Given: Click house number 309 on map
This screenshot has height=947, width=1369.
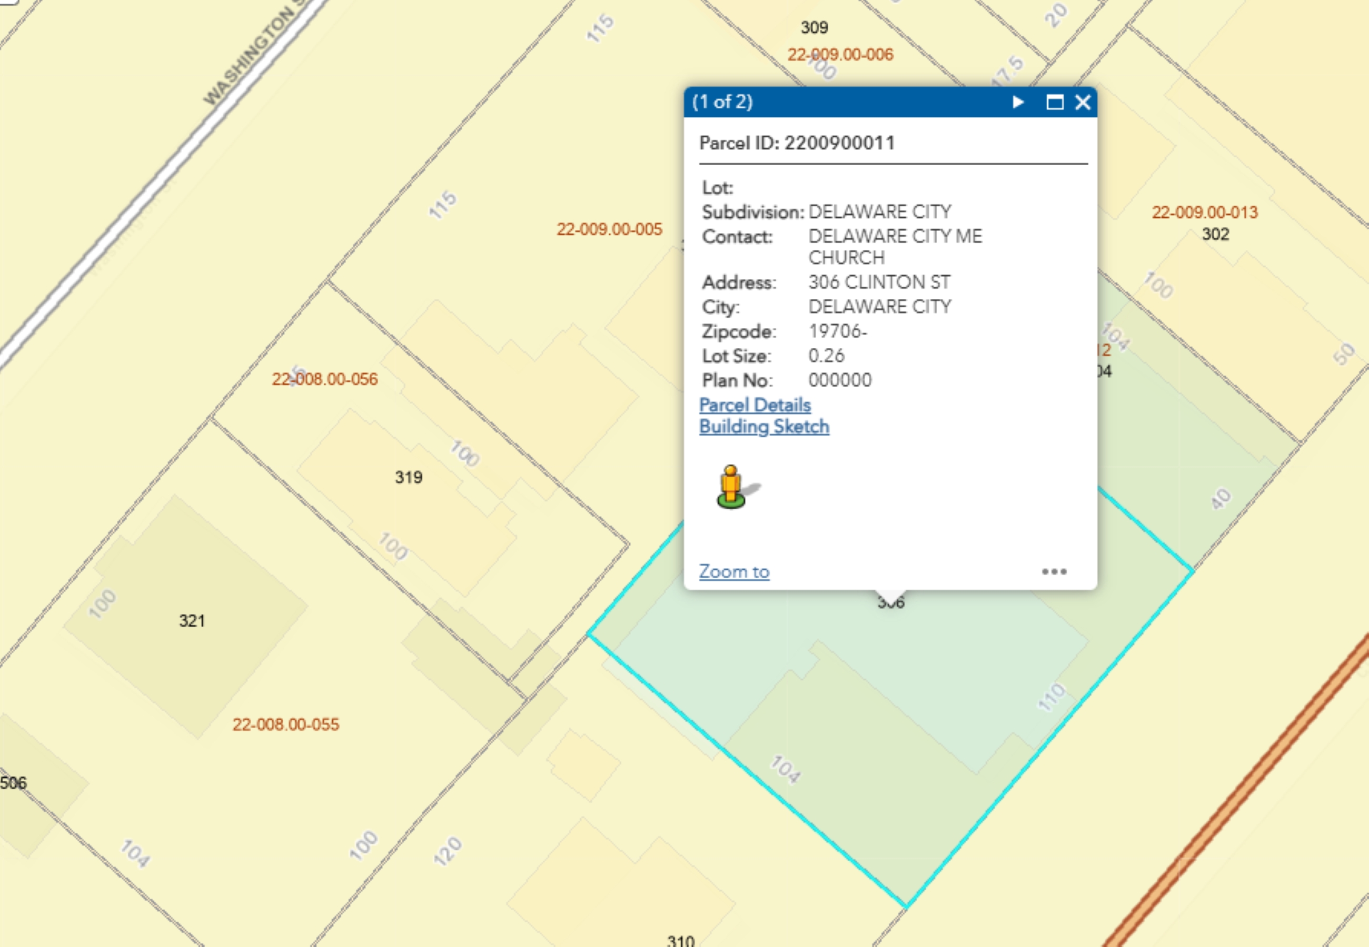Looking at the screenshot, I should [x=814, y=27].
